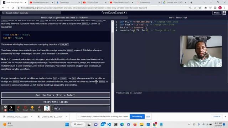Viewport: 228px width, 128px height.
Task: Click Reset this lesson button
Action: 56,102
